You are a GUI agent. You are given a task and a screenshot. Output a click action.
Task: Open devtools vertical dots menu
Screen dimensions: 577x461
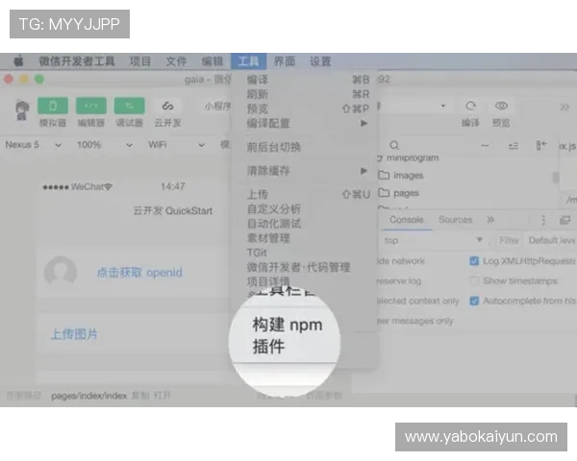pyautogui.click(x=543, y=220)
